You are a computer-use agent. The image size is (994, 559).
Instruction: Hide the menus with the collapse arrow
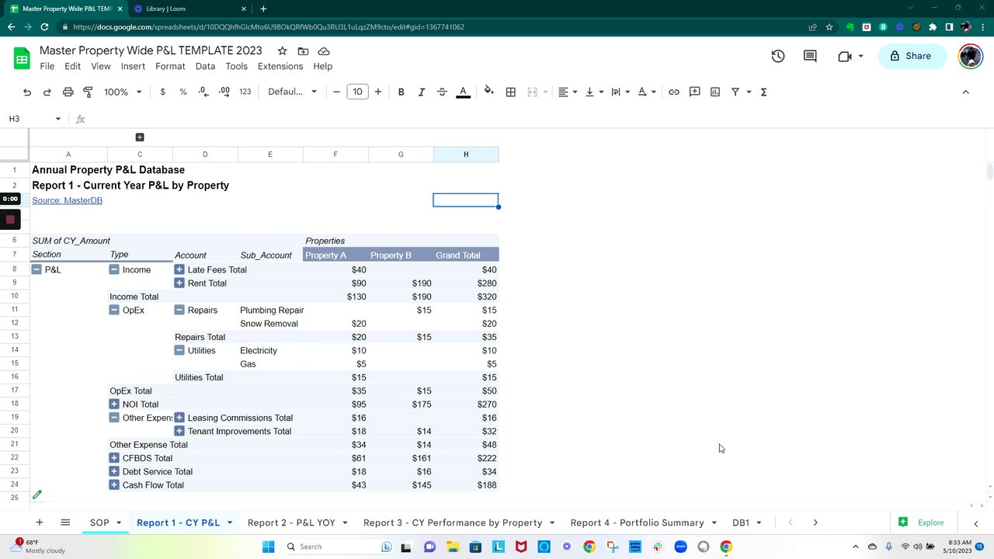pos(965,92)
